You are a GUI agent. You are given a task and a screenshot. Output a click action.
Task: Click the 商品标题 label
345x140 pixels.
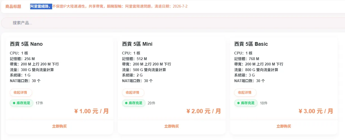tap(13, 6)
